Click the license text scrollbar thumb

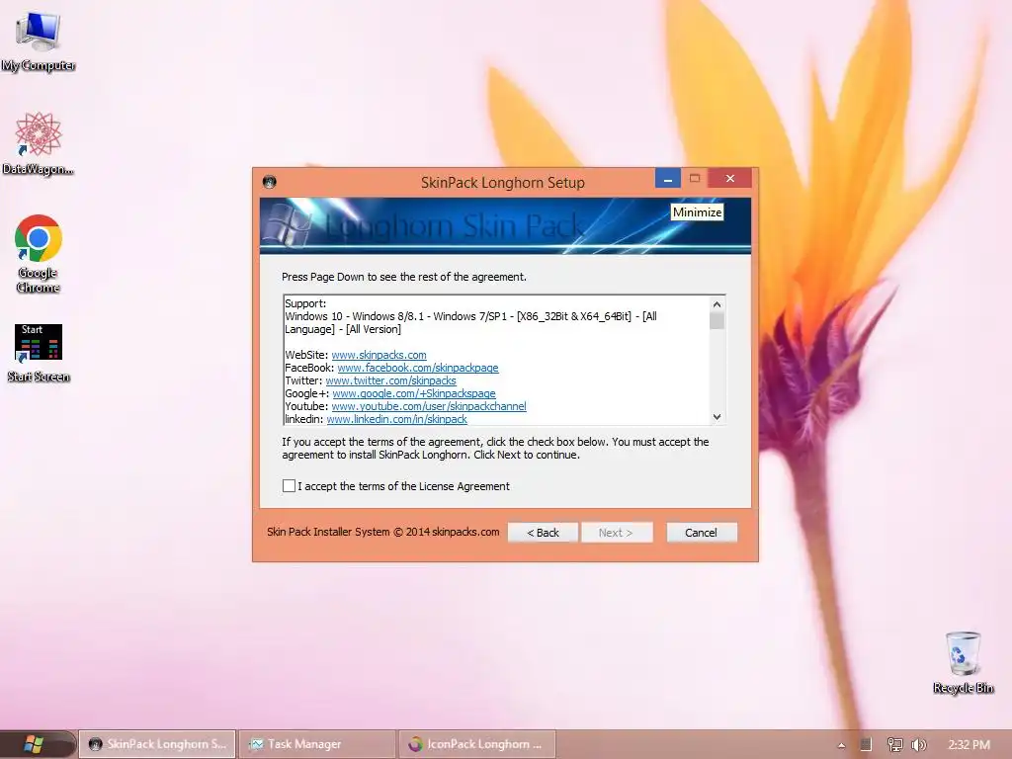tap(717, 321)
